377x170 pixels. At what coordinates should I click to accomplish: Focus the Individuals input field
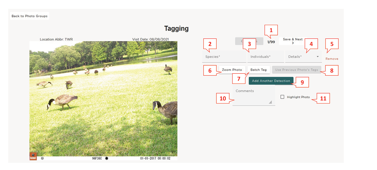click(265, 57)
